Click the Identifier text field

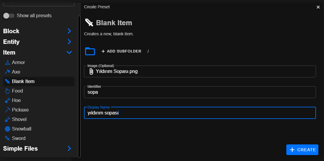[200, 92]
